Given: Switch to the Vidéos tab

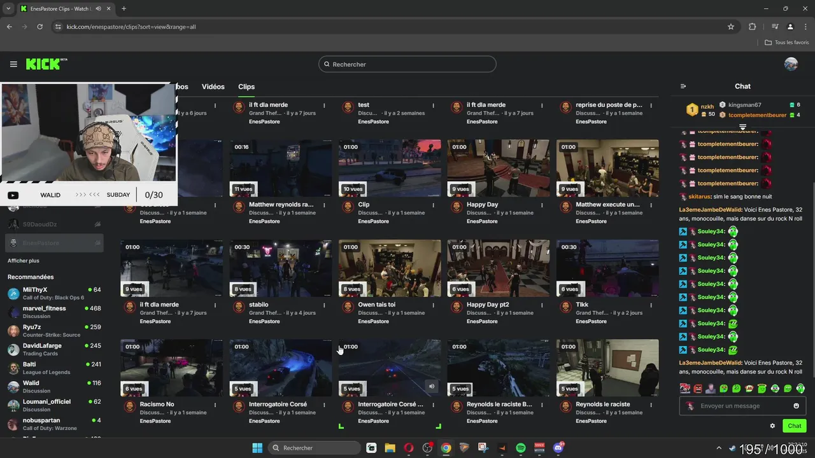Looking at the screenshot, I should click(x=213, y=87).
